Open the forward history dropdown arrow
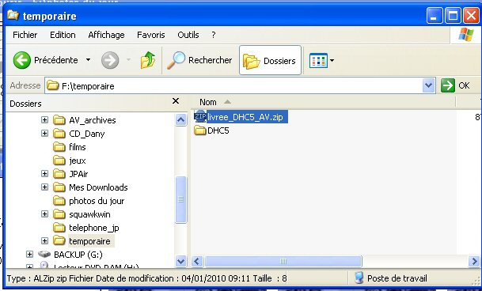 pos(128,59)
